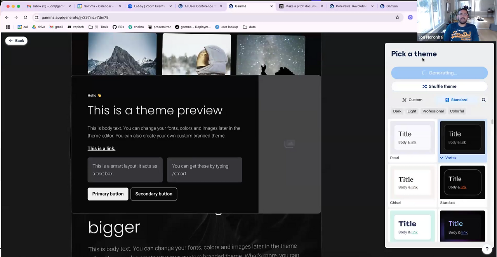This screenshot has height=257, width=497.
Task: Click the mountain image thumbnail
Action: [x=122, y=54]
